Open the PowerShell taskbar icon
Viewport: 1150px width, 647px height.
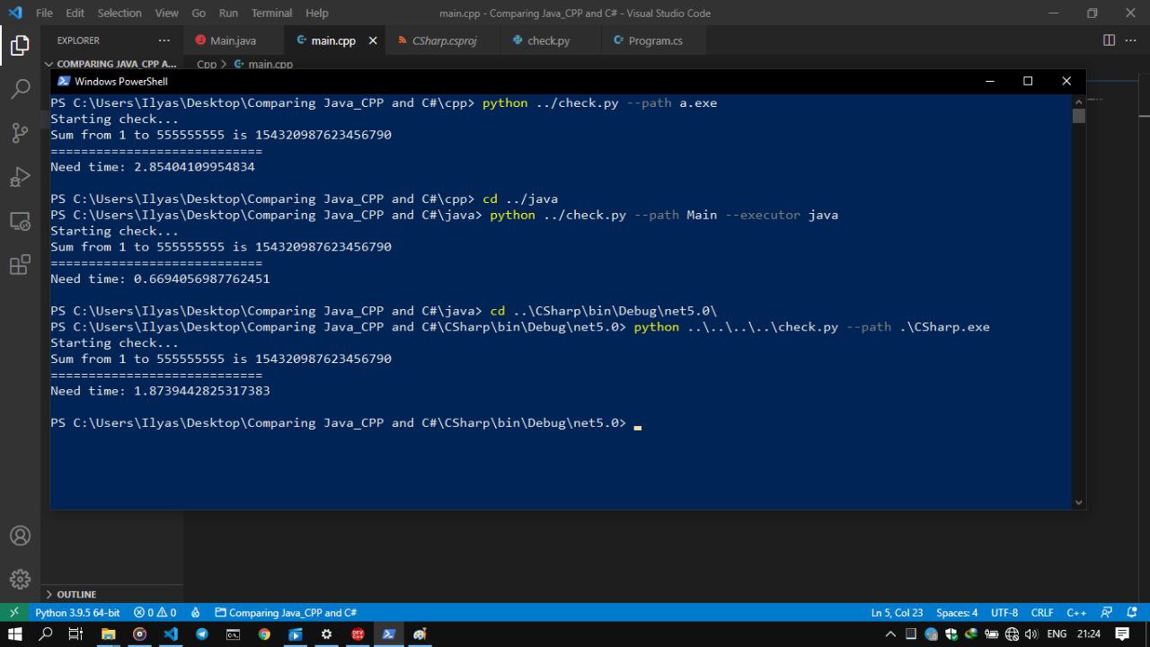[388, 634]
